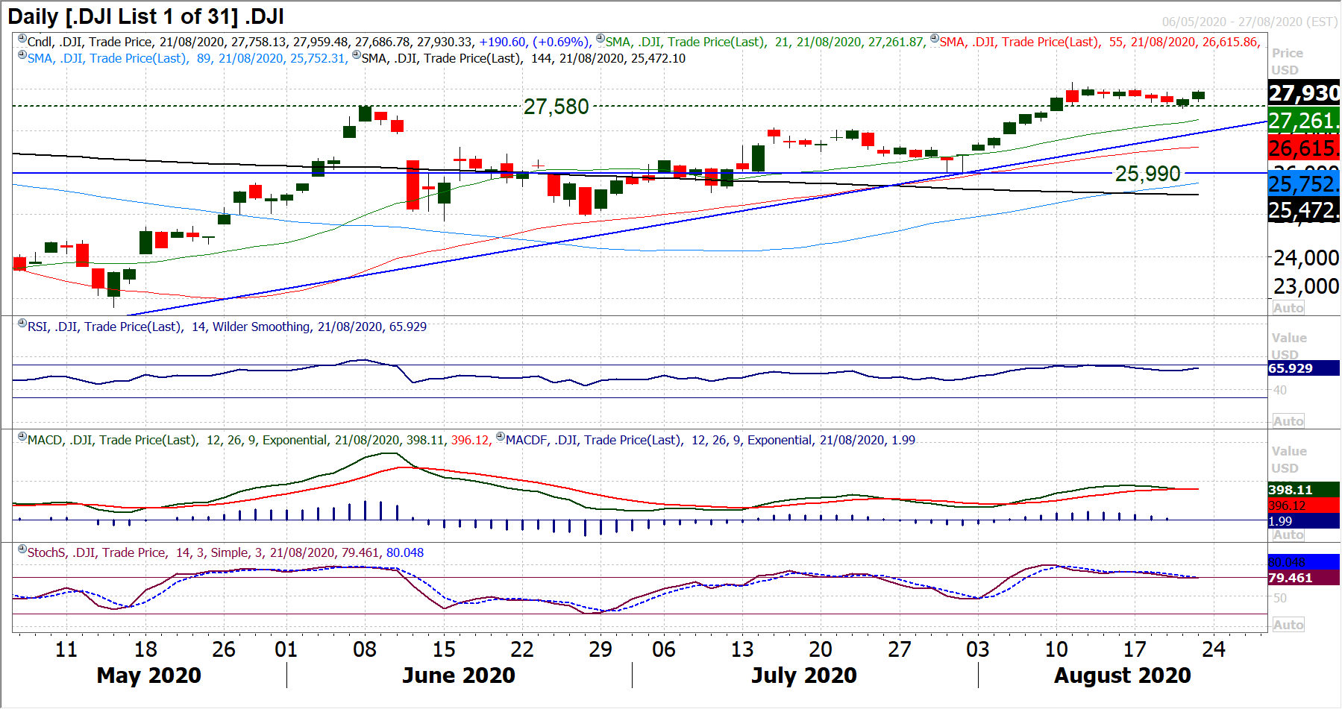Image resolution: width=1342 pixels, height=709 pixels.
Task: Click the 144-period SMA legend icon
Action: [x=357, y=55]
